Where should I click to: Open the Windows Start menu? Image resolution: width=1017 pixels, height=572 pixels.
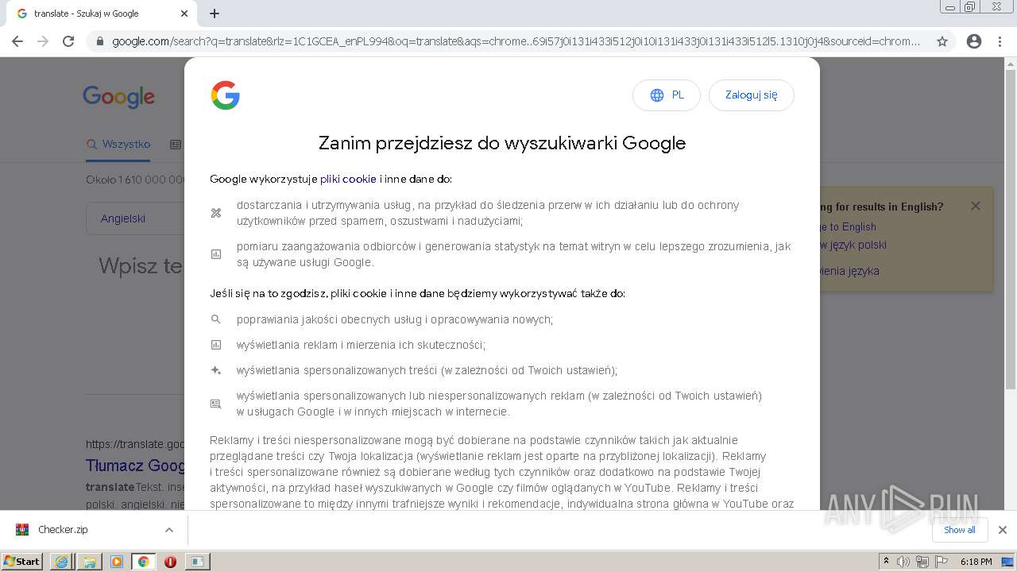click(21, 561)
